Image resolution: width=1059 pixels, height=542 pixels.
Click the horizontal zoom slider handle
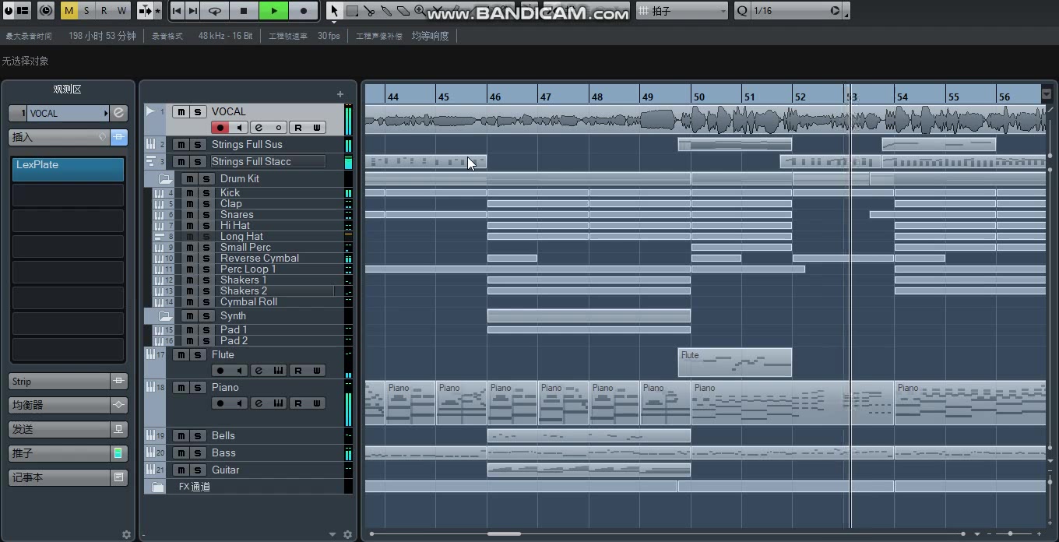point(1010,534)
